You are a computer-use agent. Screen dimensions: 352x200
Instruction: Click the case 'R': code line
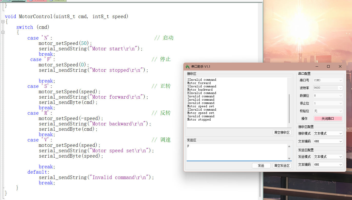click(x=40, y=113)
